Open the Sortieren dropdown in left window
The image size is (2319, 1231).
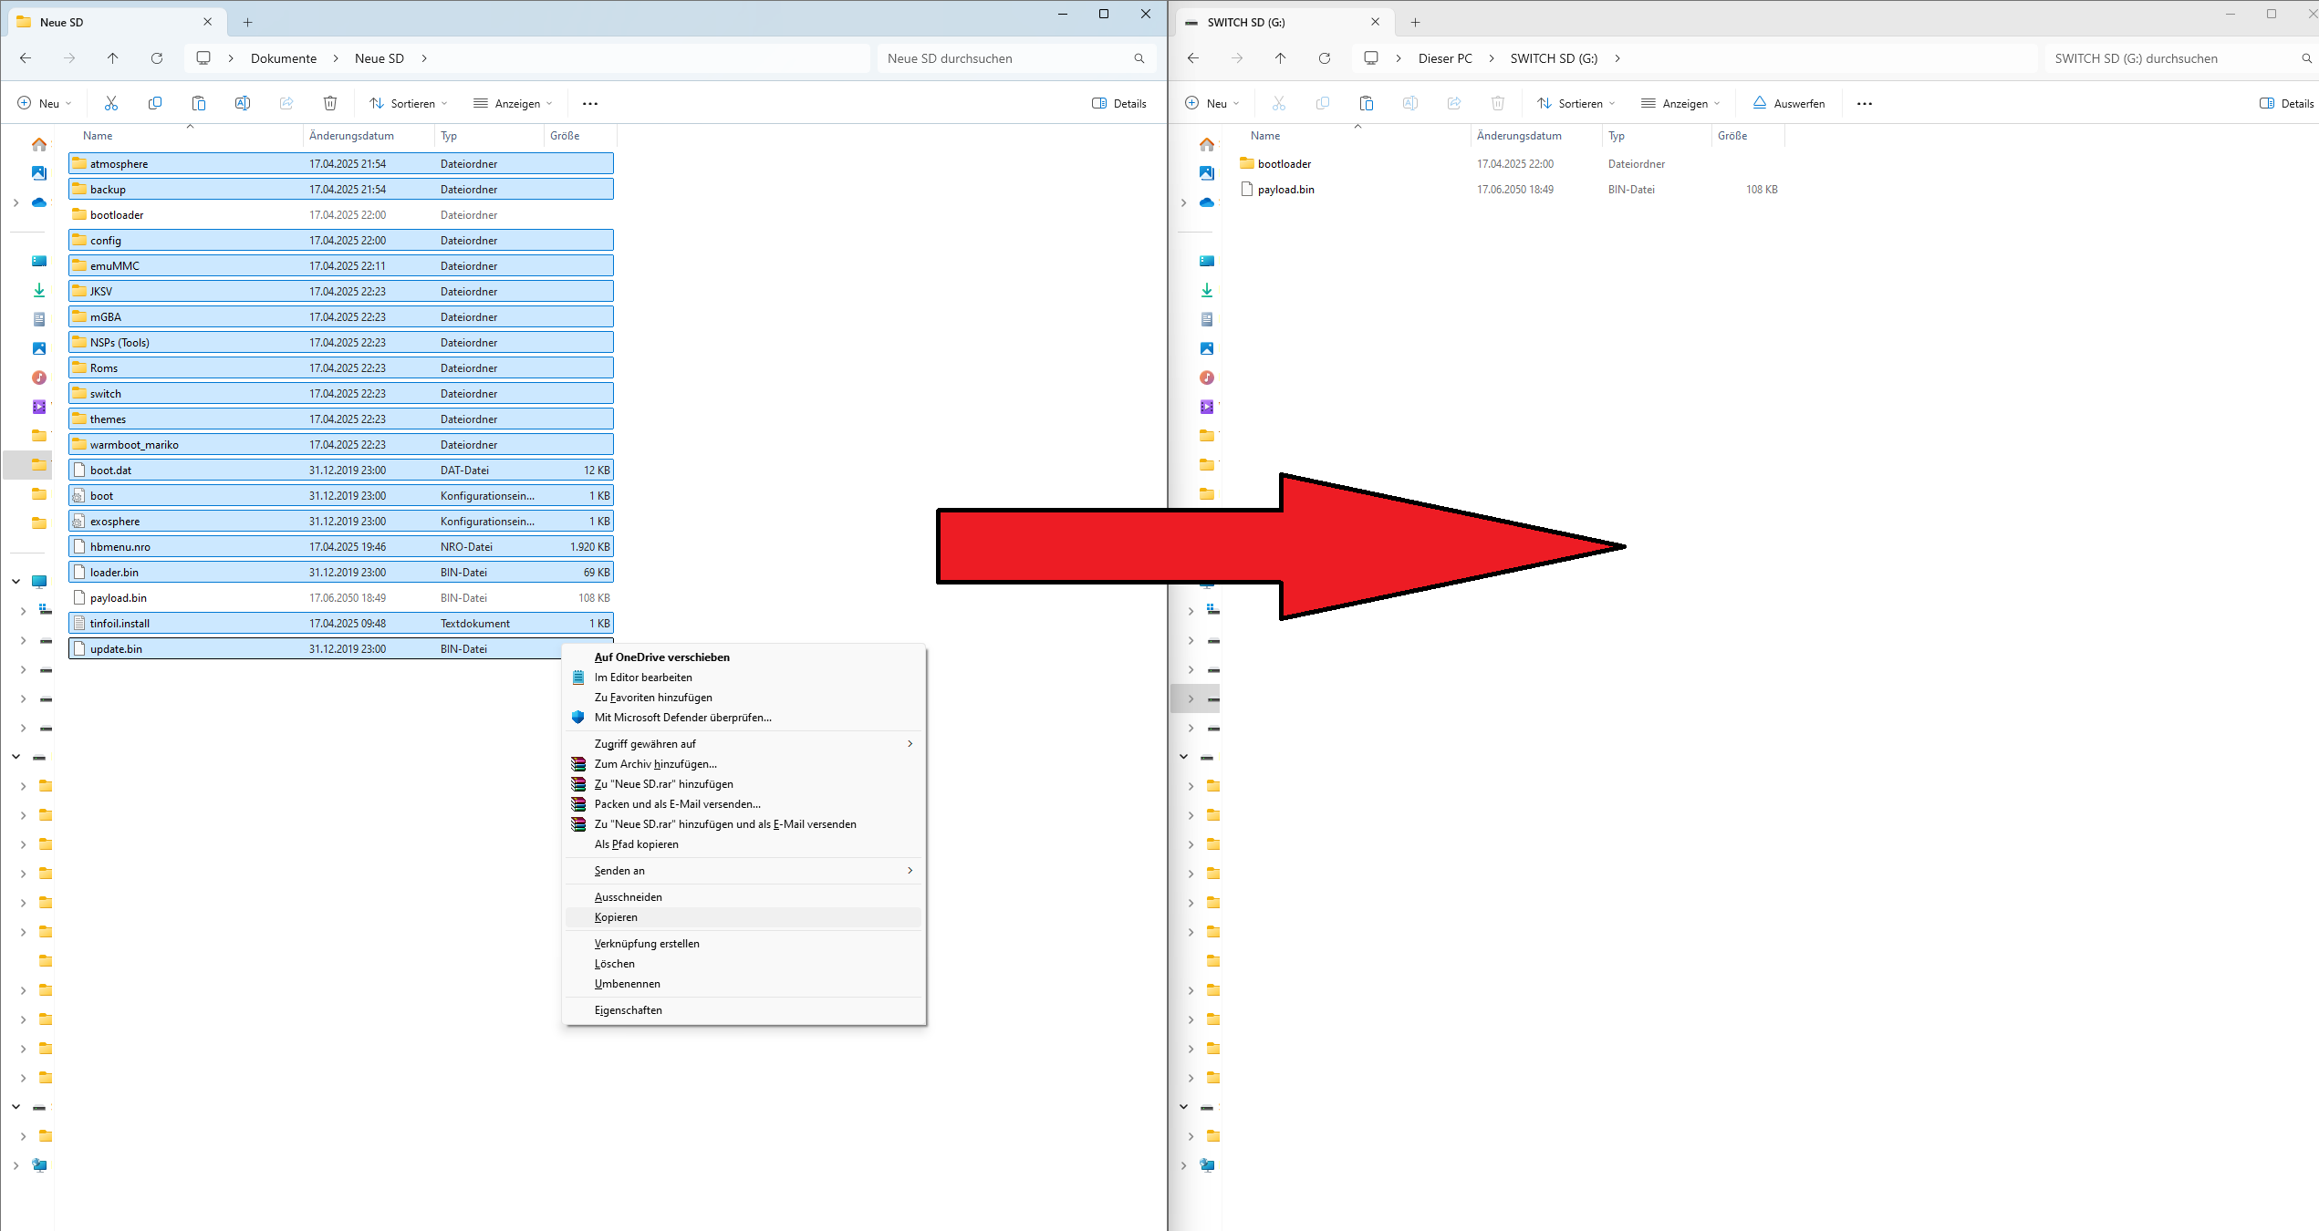point(408,103)
